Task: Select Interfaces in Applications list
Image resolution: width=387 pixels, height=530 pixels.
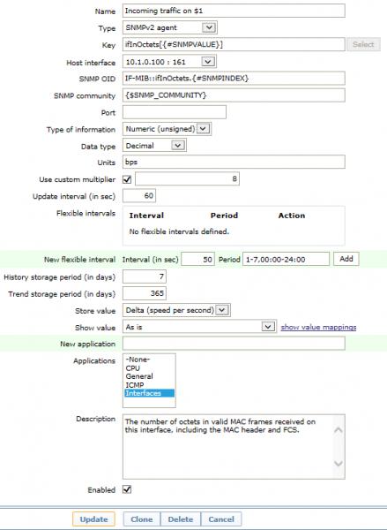Action: tap(149, 393)
